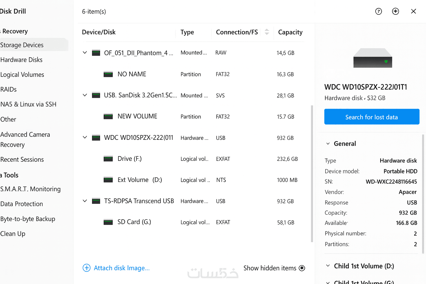Screen dimensions: 426x284
Task: Click the Attach disk Image link
Action: 122,268
